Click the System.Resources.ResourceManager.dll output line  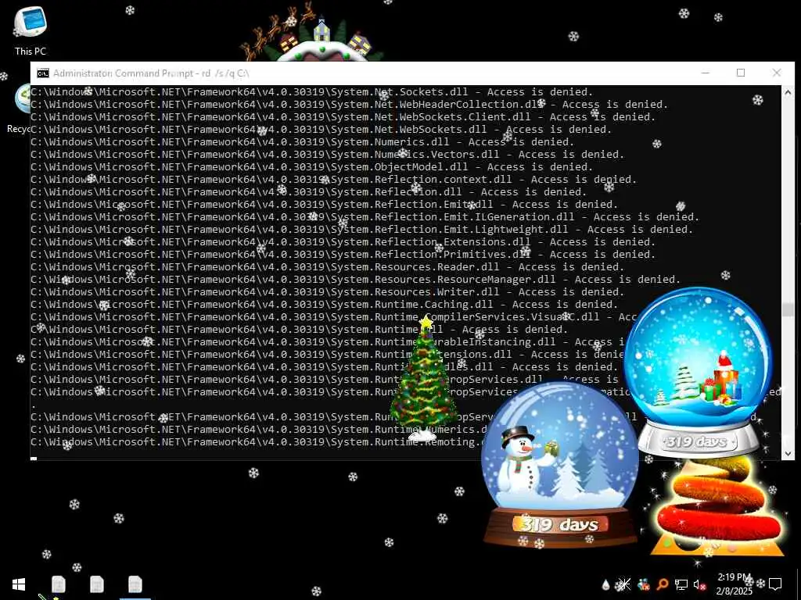click(x=356, y=279)
